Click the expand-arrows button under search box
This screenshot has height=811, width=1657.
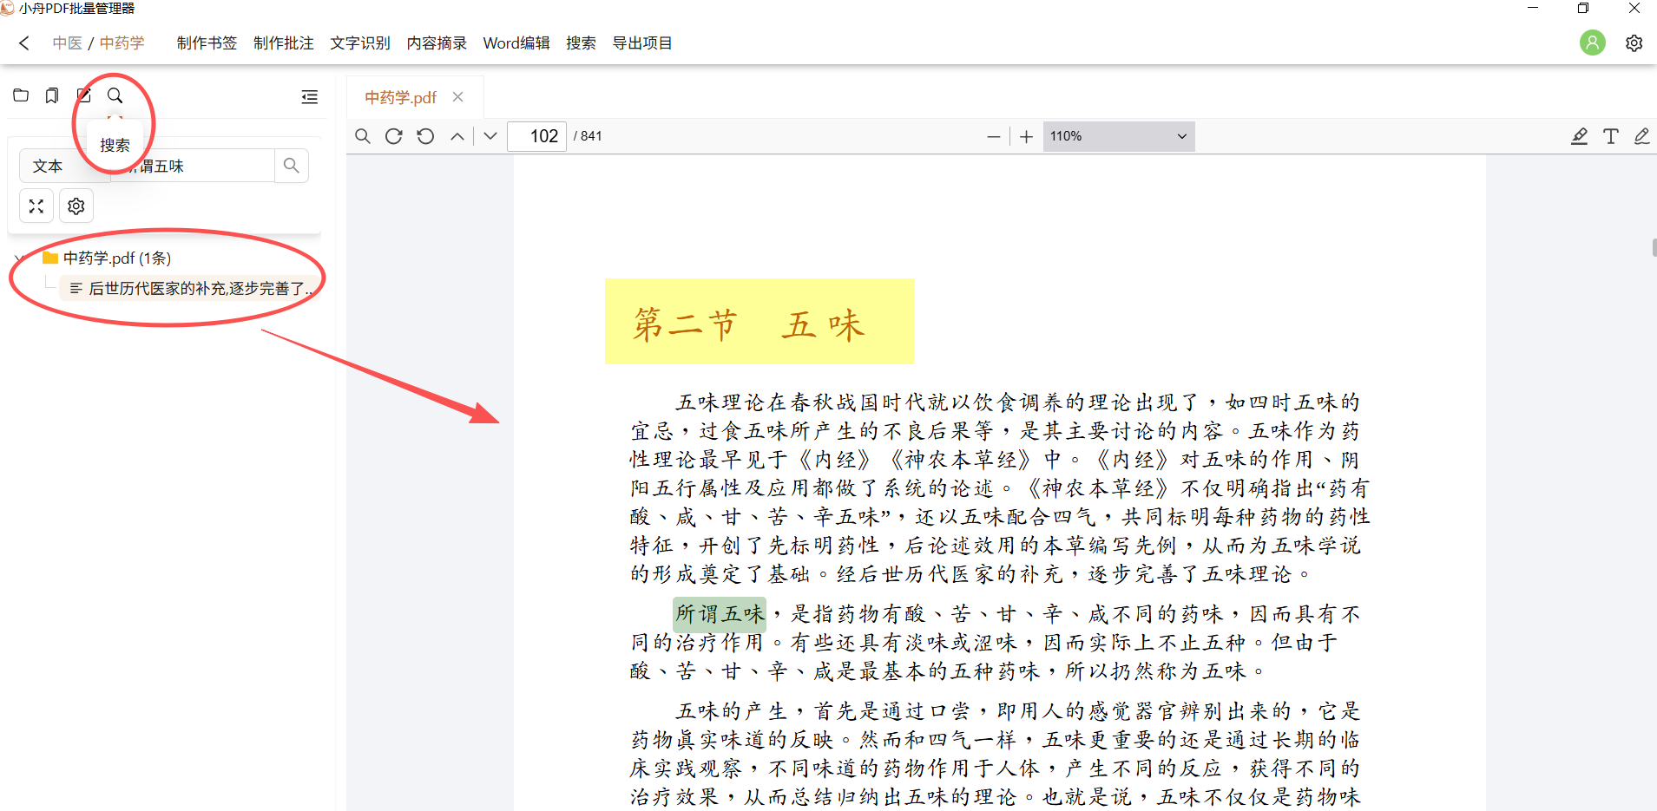pyautogui.click(x=36, y=206)
